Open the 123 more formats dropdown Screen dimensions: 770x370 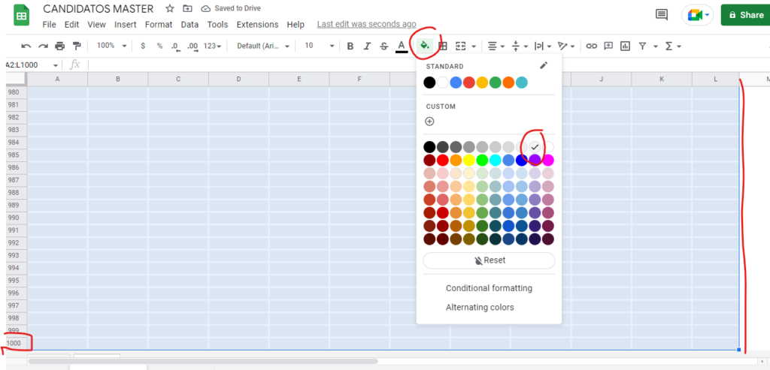[212, 46]
